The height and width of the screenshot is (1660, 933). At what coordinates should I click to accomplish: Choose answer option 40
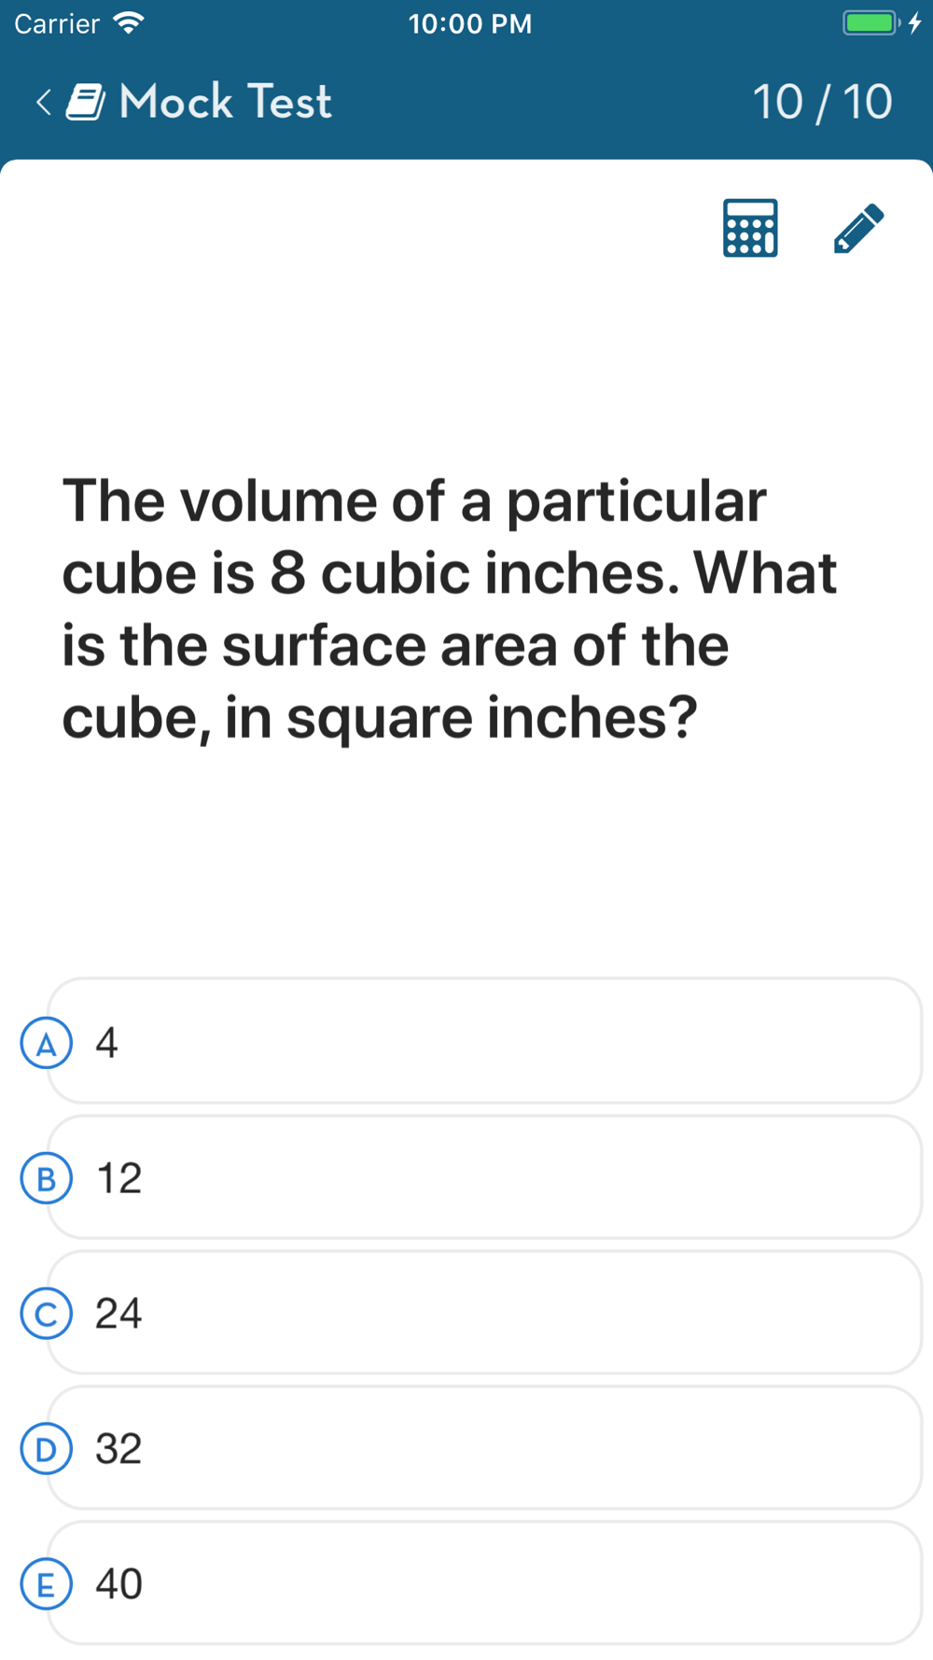pyautogui.click(x=484, y=1583)
